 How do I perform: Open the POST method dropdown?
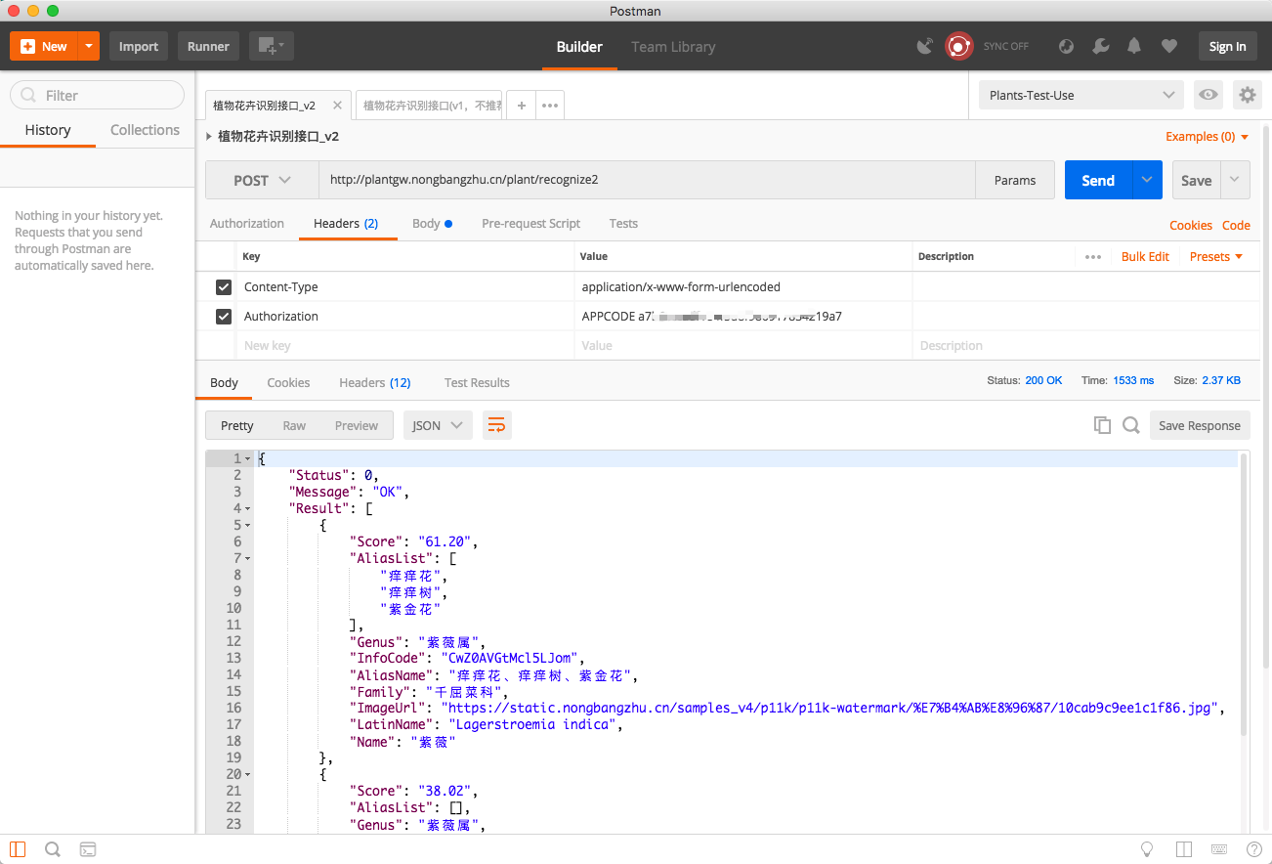[262, 180]
